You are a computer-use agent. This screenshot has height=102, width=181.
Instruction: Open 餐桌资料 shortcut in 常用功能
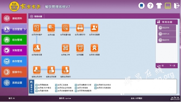click(x=167, y=40)
